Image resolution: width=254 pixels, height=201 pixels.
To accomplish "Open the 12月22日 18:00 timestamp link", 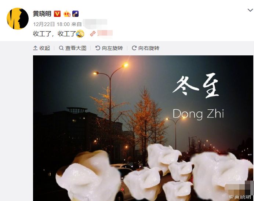I will tap(51, 24).
